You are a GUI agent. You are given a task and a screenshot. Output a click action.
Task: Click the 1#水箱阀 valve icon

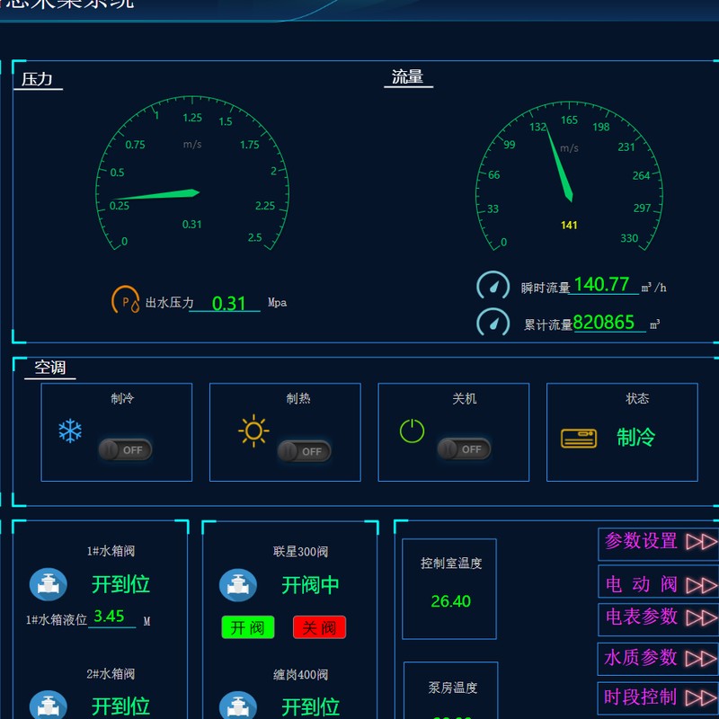point(49,585)
